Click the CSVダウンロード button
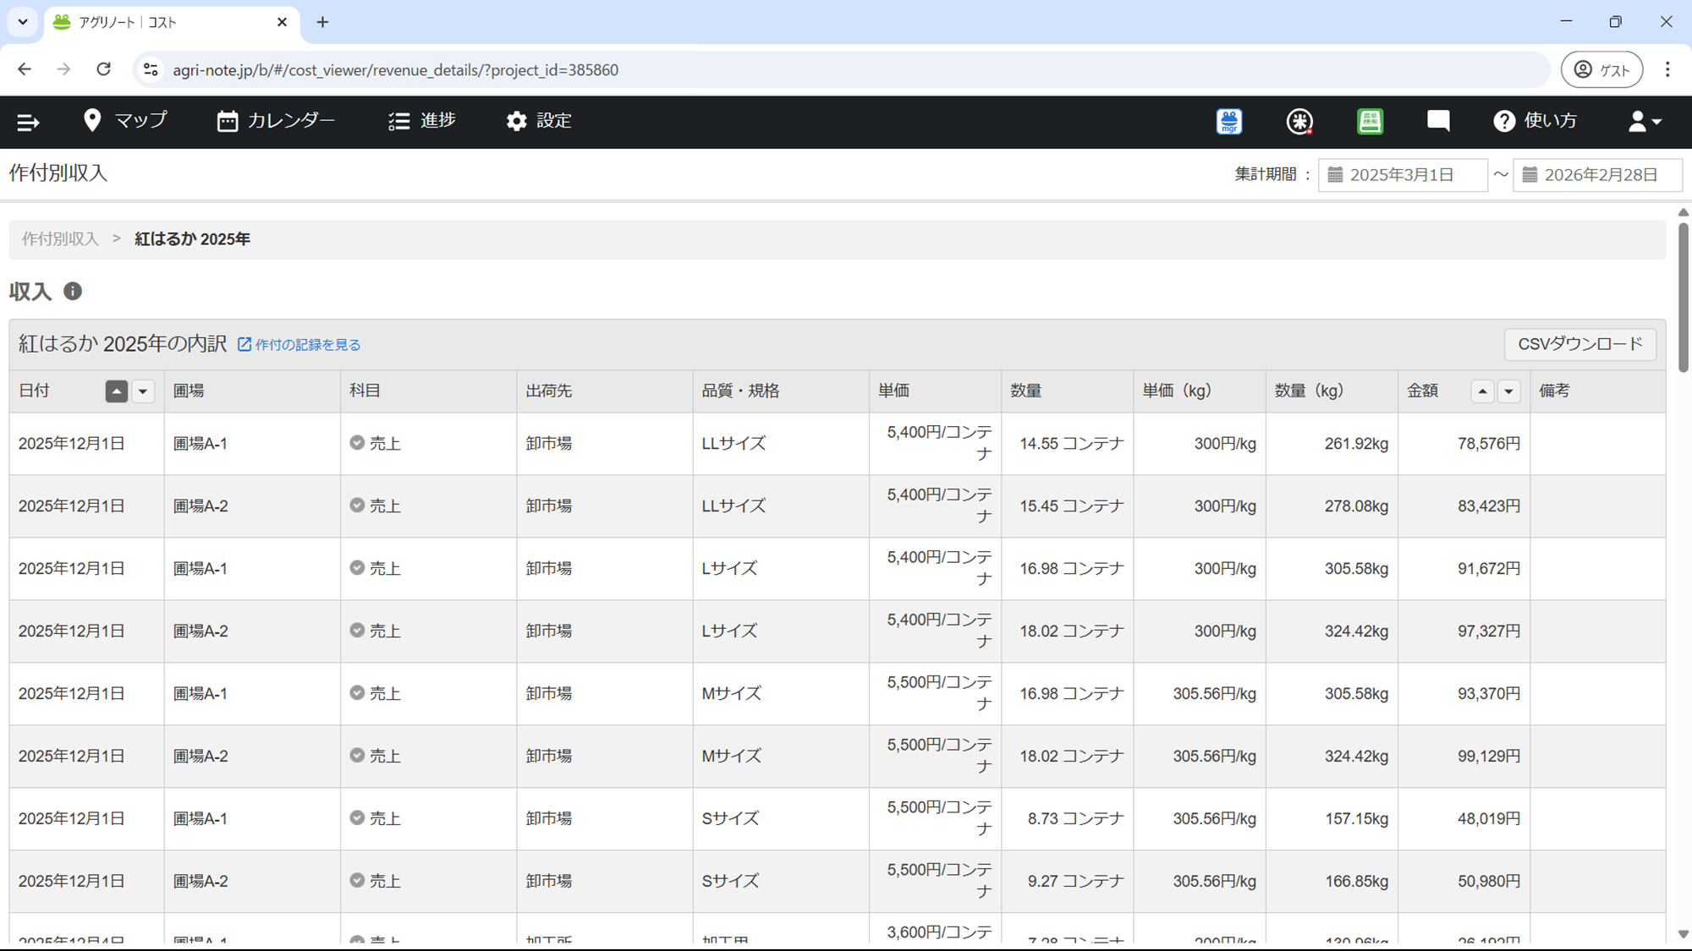The image size is (1692, 951). click(1579, 344)
